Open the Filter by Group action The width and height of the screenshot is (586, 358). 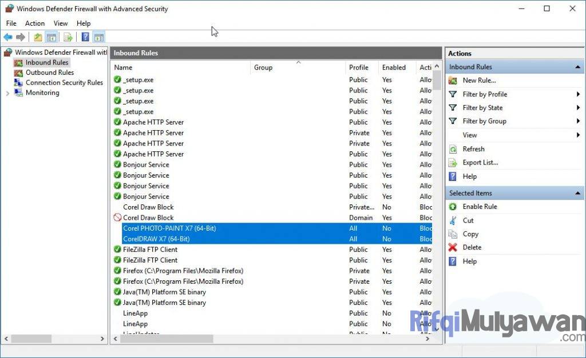click(x=484, y=121)
